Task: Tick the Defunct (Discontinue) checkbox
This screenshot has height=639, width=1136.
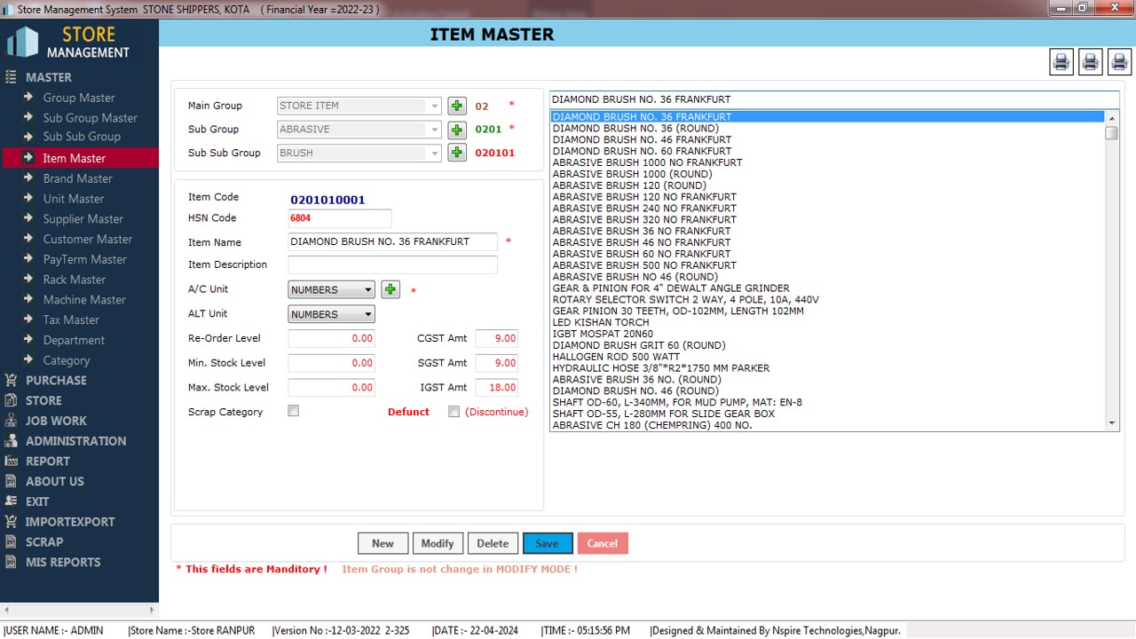Action: [454, 412]
